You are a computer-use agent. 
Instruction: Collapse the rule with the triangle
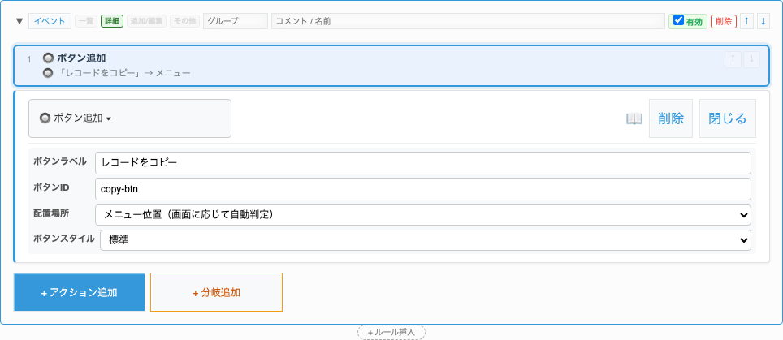point(19,21)
